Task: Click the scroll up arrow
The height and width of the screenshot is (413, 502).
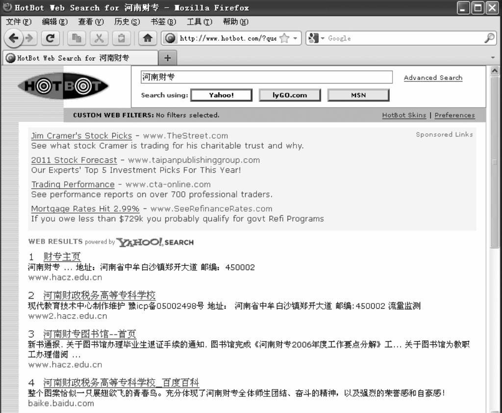Action: point(495,71)
